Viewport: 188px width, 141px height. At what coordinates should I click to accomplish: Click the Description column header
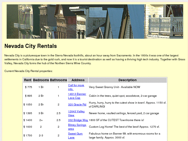(x=127, y=80)
